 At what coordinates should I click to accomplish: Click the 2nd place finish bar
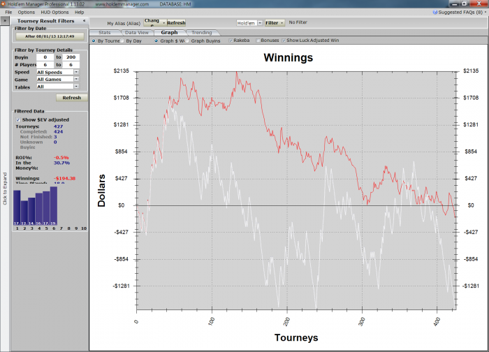point(24,213)
